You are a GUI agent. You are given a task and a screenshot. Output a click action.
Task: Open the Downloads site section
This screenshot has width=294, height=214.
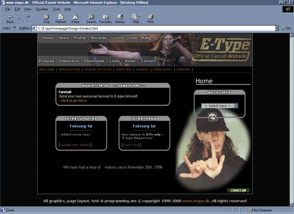coord(94,61)
